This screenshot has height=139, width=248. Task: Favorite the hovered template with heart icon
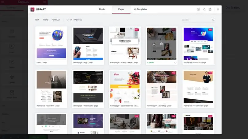pos(175,62)
